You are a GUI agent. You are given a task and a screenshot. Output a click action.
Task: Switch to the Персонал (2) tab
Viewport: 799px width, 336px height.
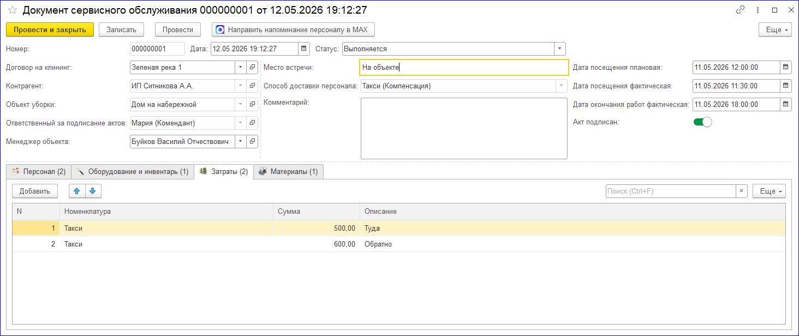click(x=38, y=171)
